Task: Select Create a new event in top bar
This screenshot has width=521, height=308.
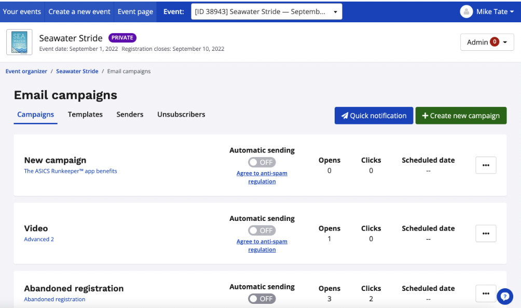Action: pos(79,11)
